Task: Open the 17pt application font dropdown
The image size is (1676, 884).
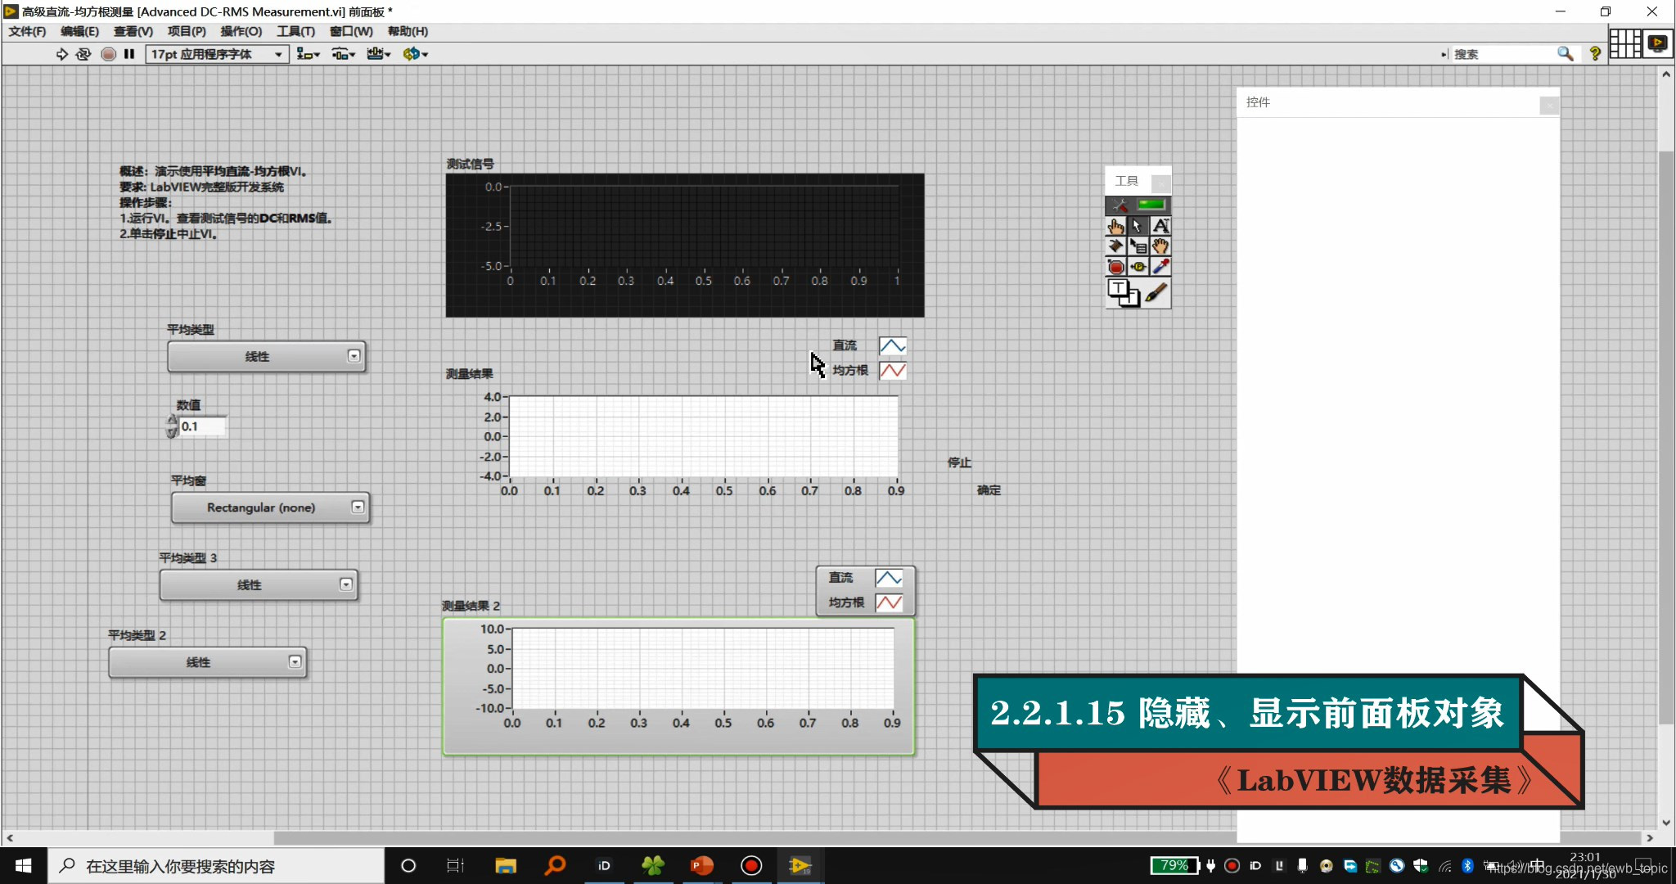Action: (217, 54)
